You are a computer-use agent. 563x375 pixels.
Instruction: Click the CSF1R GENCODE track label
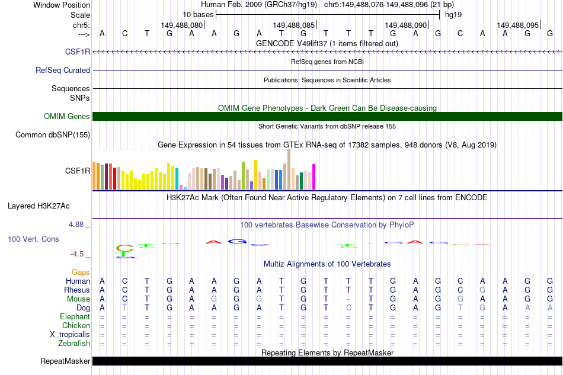(78, 52)
